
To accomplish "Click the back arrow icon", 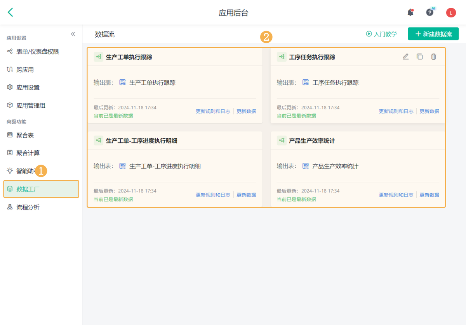I will [10, 12].
